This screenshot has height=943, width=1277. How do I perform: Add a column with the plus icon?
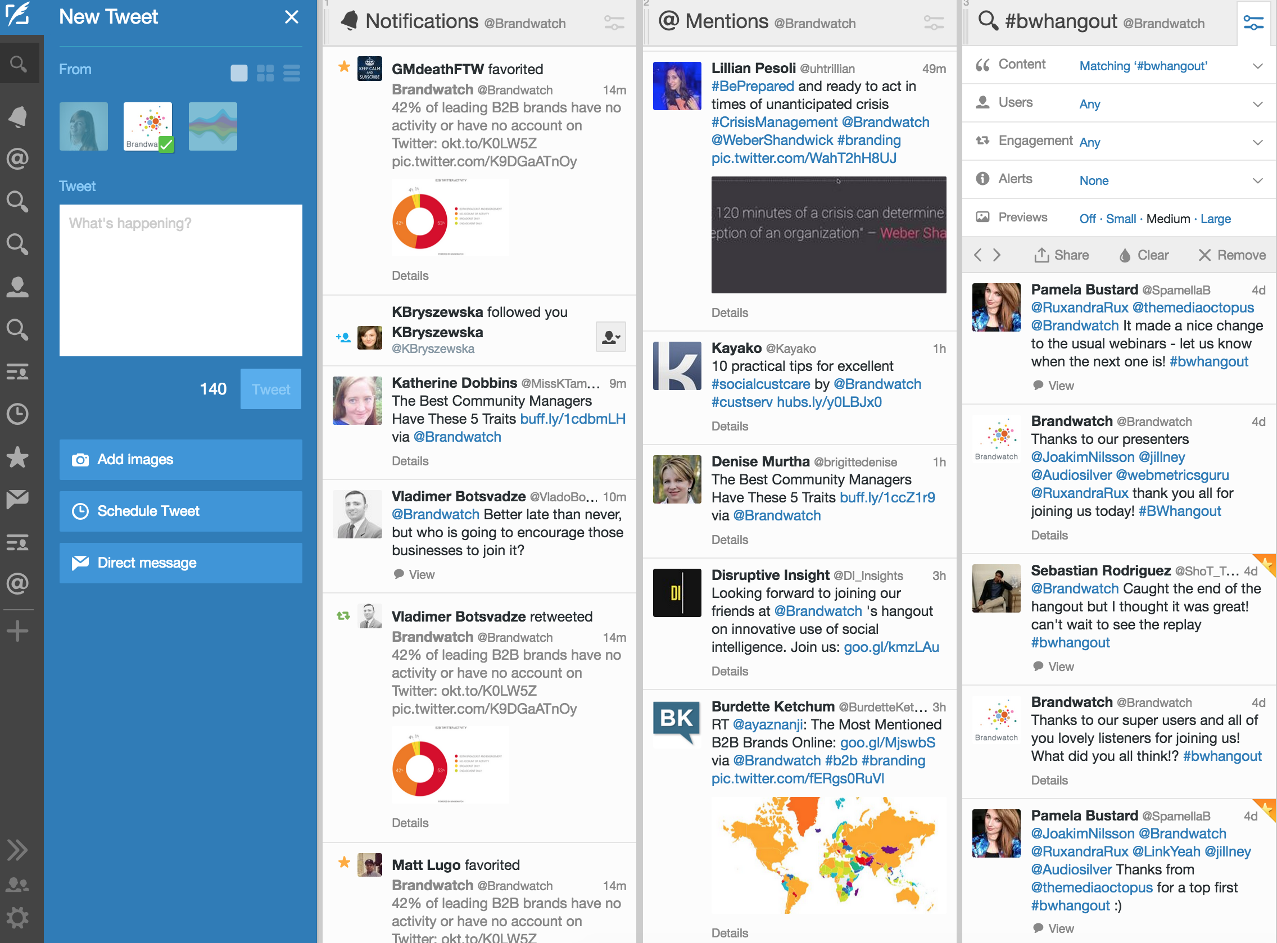coord(17,630)
